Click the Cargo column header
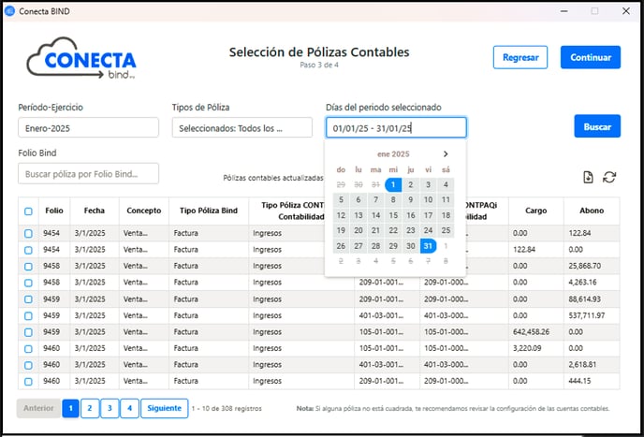644x437 pixels. [x=536, y=211]
